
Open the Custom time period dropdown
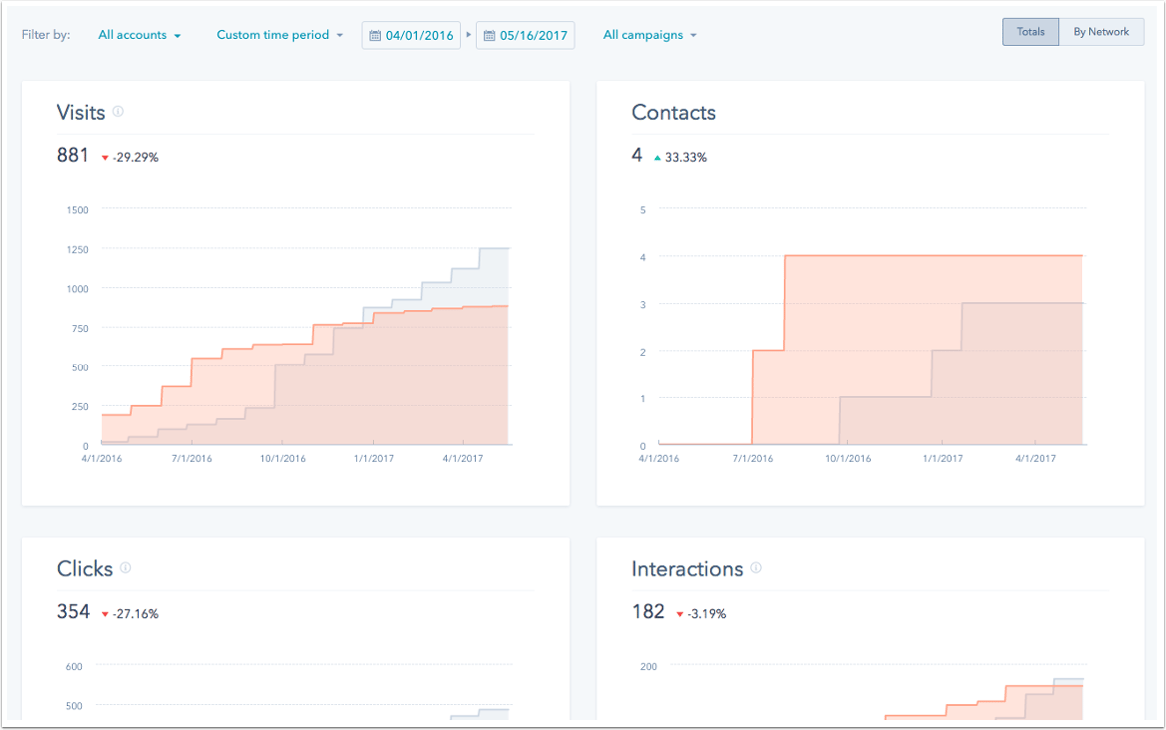[x=280, y=35]
